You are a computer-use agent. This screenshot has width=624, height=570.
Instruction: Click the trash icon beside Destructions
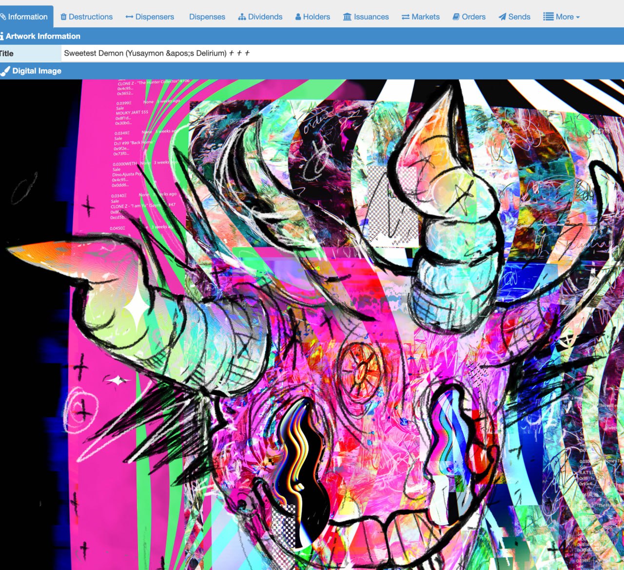pyautogui.click(x=63, y=17)
